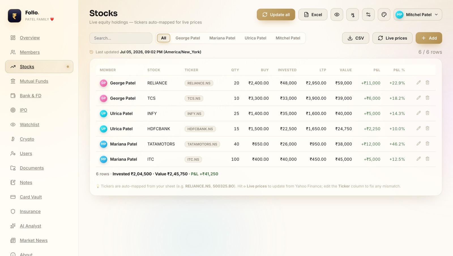This screenshot has width=453, height=256.
Task: Filter by George Patel tab
Action: pyautogui.click(x=188, y=38)
